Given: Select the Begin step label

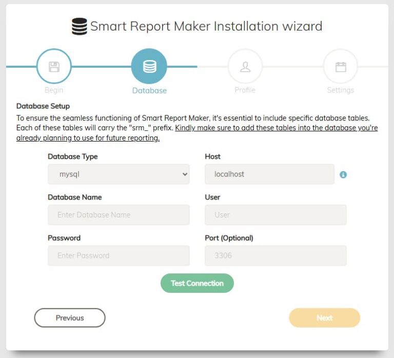Looking at the screenshot, I should tap(54, 90).
